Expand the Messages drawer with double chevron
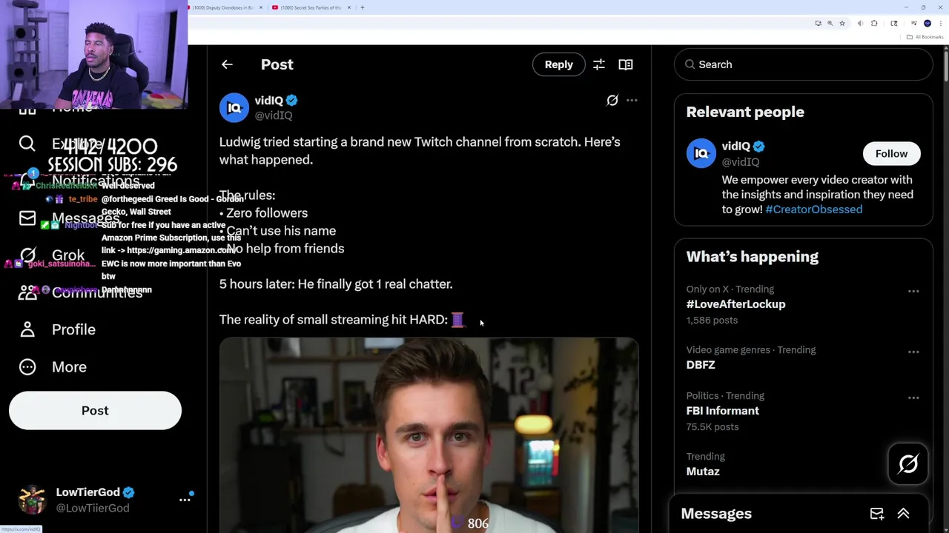 [x=904, y=514]
